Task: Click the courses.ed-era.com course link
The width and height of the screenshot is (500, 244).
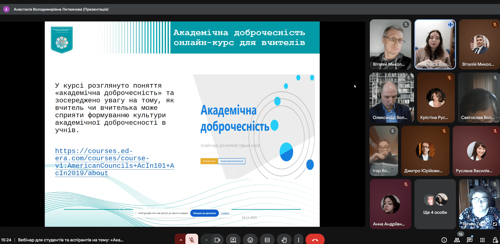Action: tap(114, 162)
